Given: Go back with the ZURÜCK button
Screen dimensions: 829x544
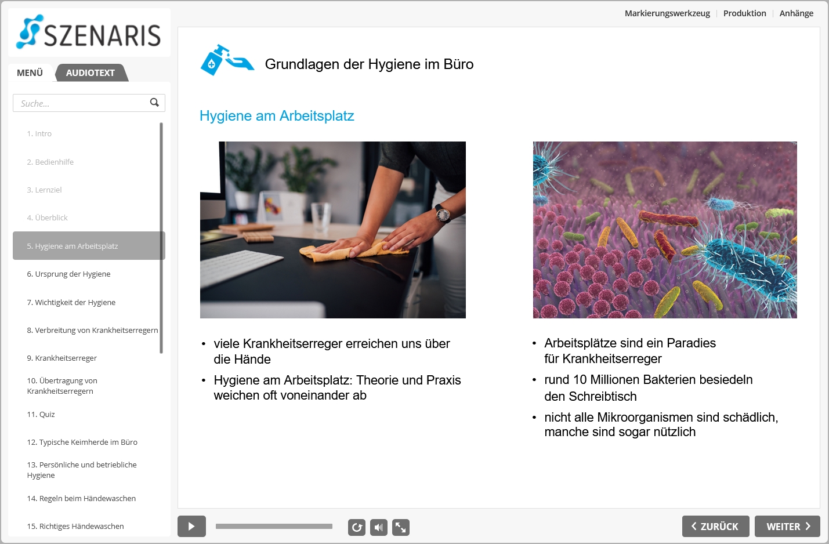Looking at the screenshot, I should point(715,526).
